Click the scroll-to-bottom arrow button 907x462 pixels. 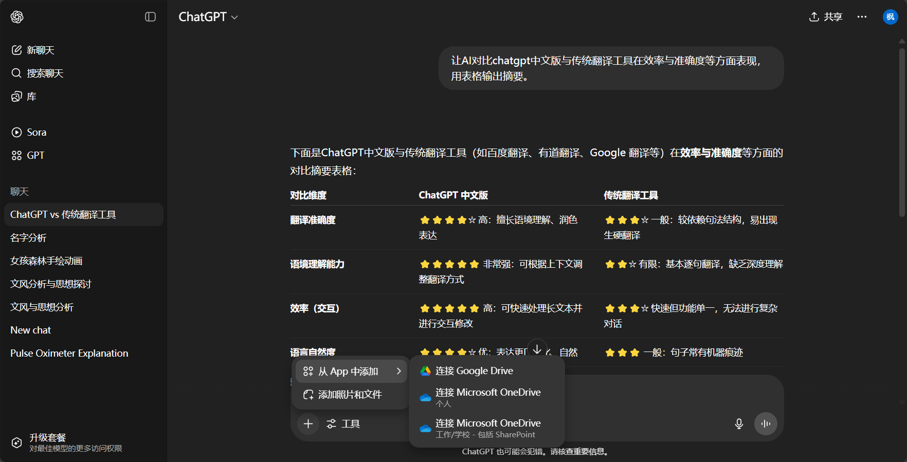coord(537,349)
